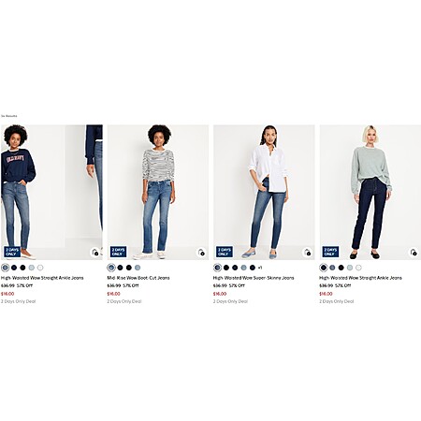Click 2 Days Only badge on first product

tap(12, 252)
